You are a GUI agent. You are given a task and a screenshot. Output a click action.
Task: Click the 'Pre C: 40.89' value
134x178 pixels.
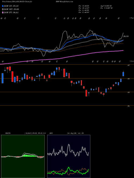click(x=84, y=12)
